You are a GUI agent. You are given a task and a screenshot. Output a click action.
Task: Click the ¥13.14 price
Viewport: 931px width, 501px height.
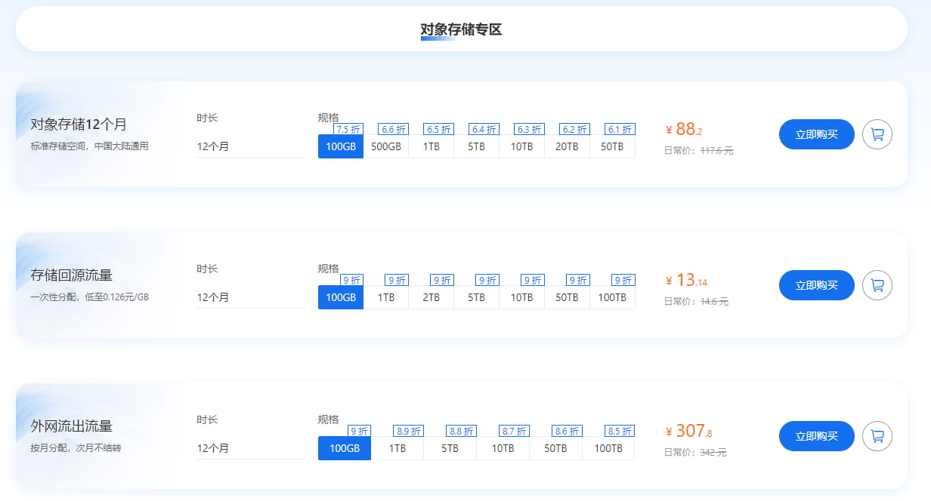tap(686, 281)
